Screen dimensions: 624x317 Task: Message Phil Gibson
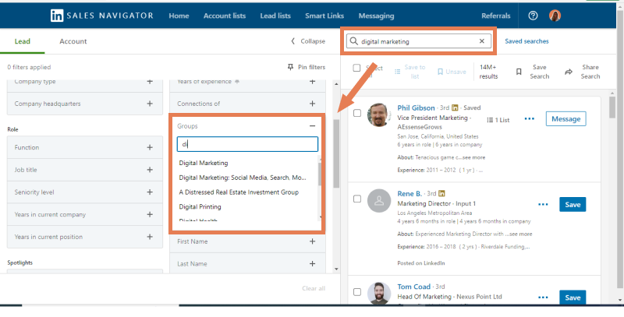point(566,118)
